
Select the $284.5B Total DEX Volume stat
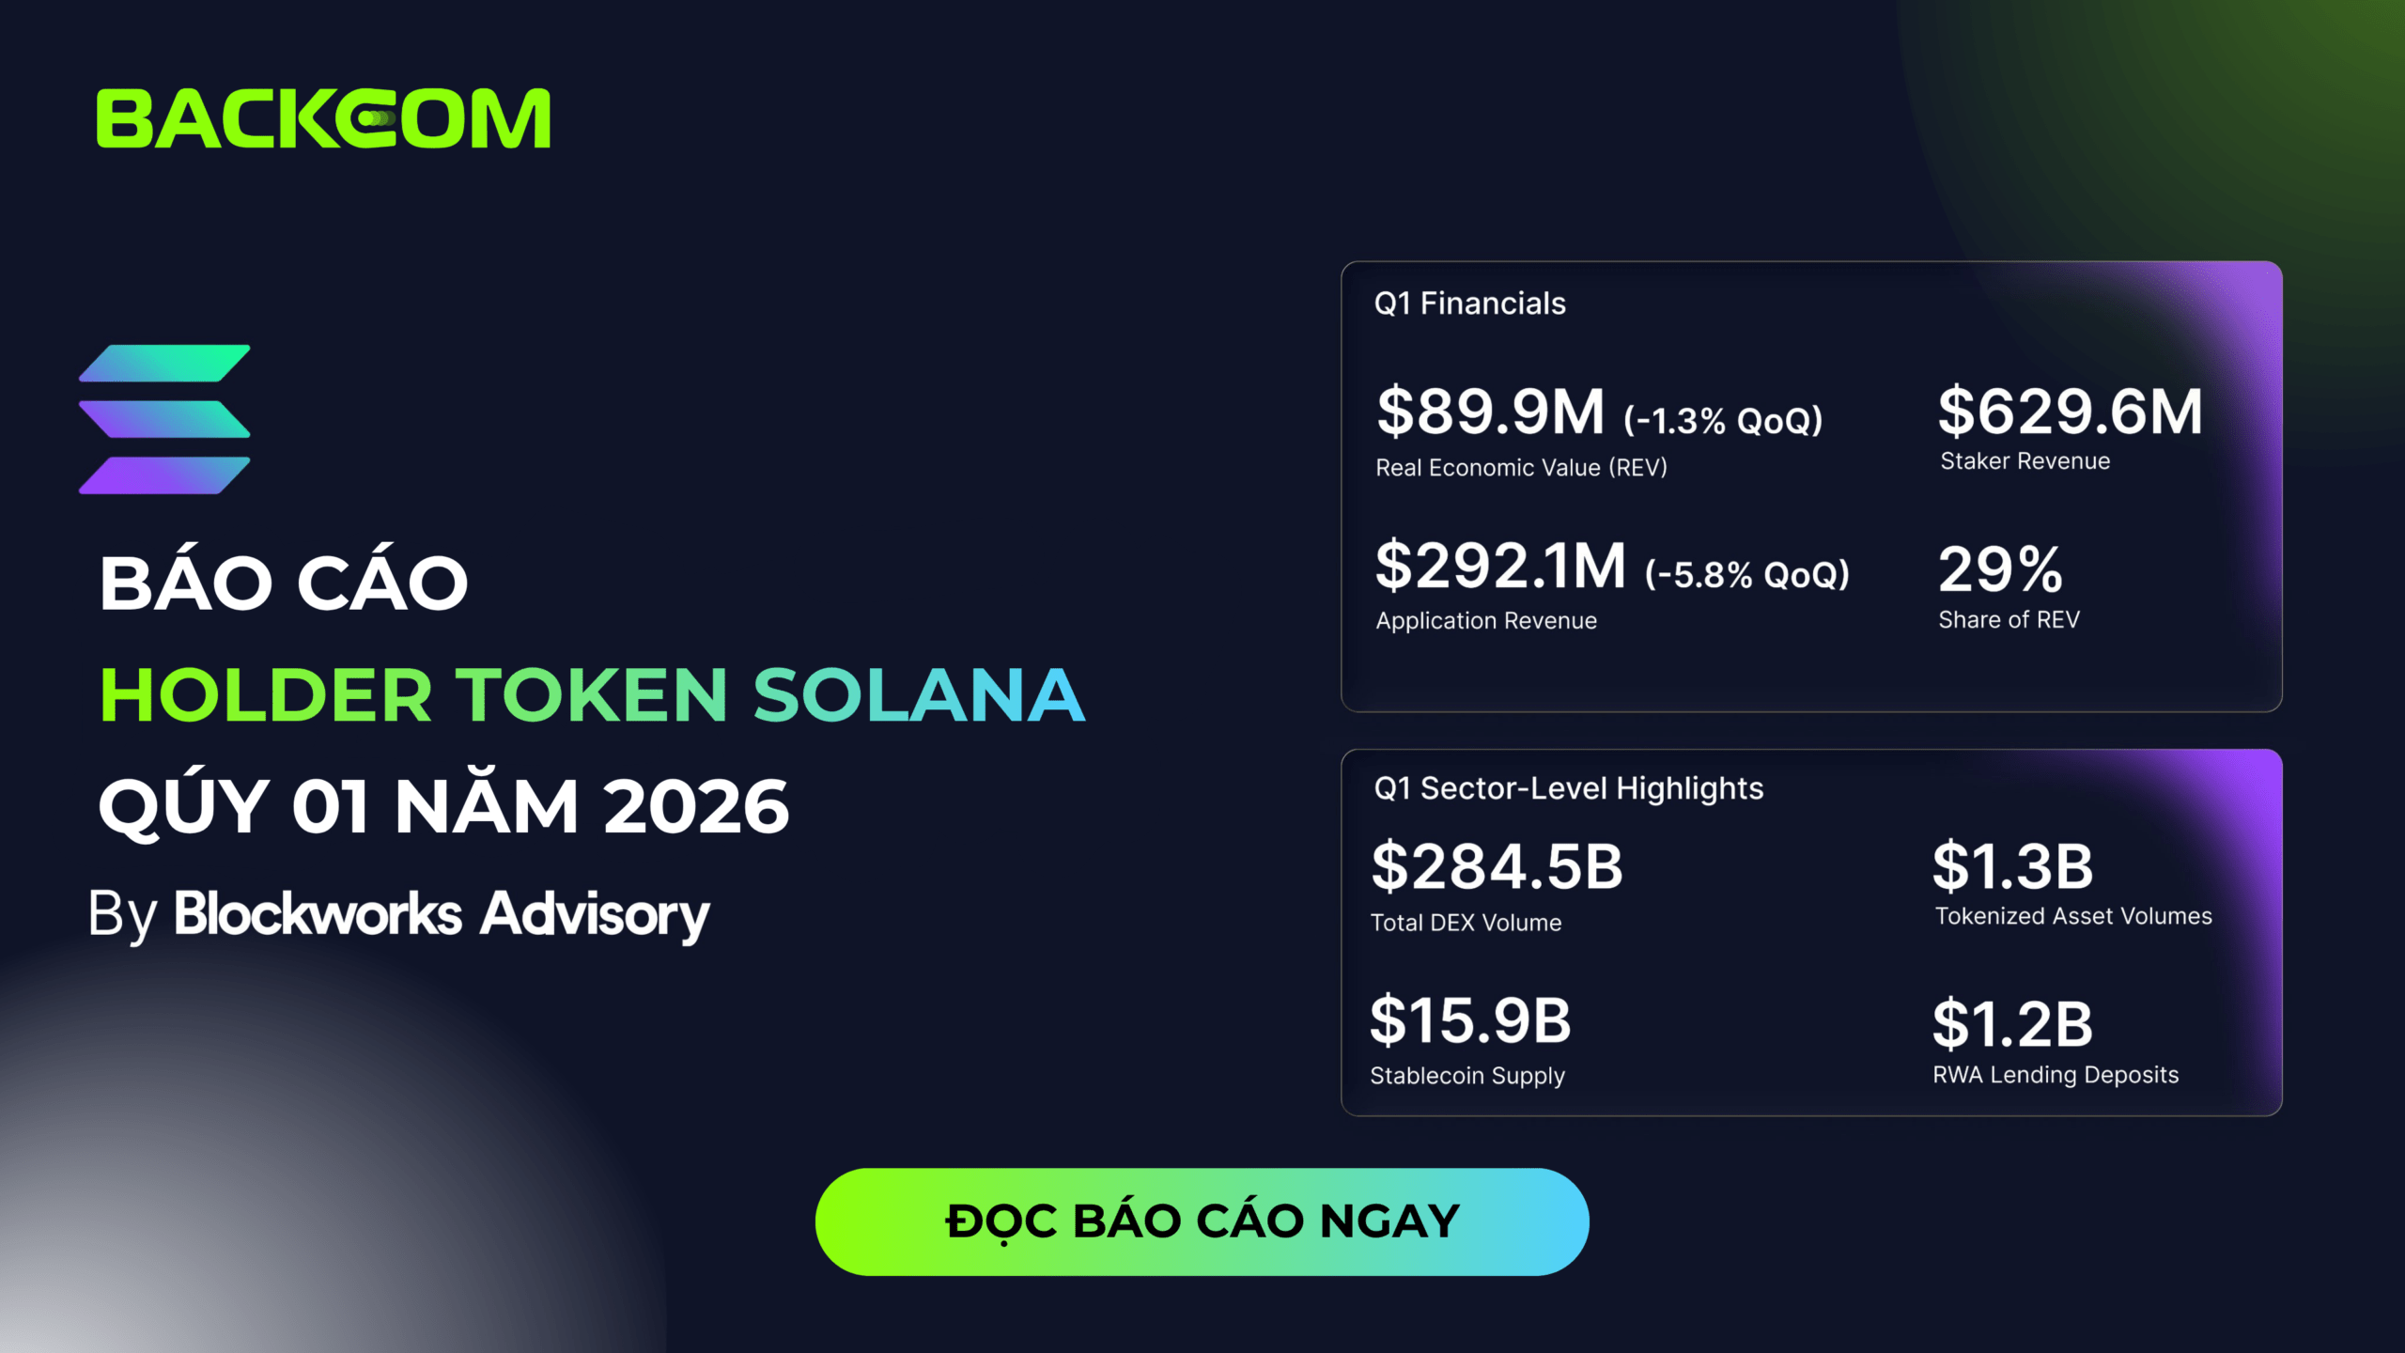click(x=1497, y=866)
